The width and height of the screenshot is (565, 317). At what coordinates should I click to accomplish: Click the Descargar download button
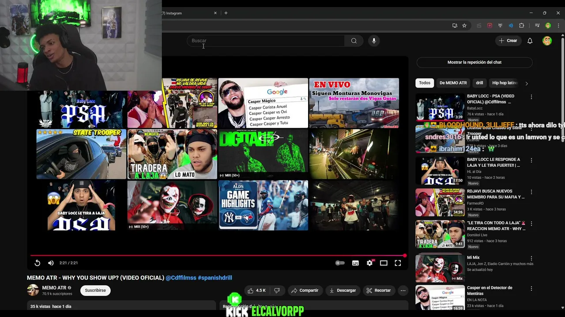coord(343,291)
